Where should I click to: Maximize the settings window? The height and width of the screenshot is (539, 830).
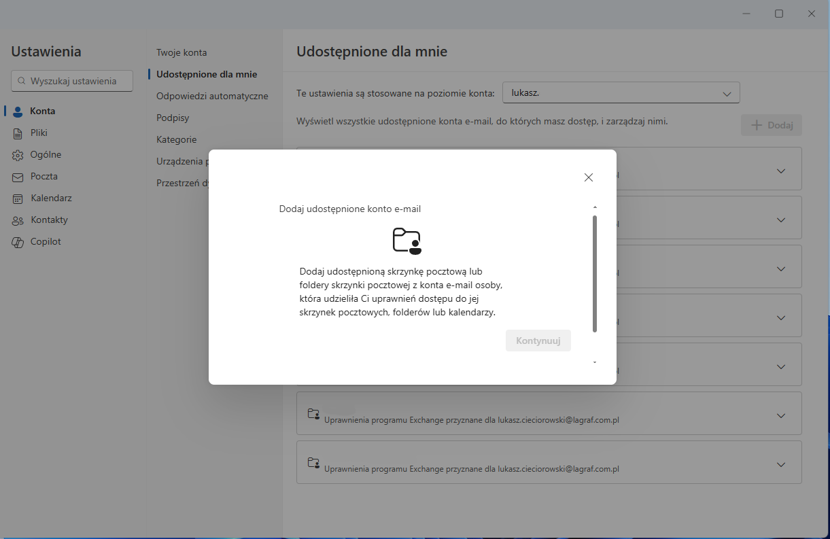tap(779, 14)
